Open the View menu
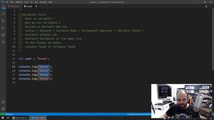The height and width of the screenshot is (120, 214). 26,2
